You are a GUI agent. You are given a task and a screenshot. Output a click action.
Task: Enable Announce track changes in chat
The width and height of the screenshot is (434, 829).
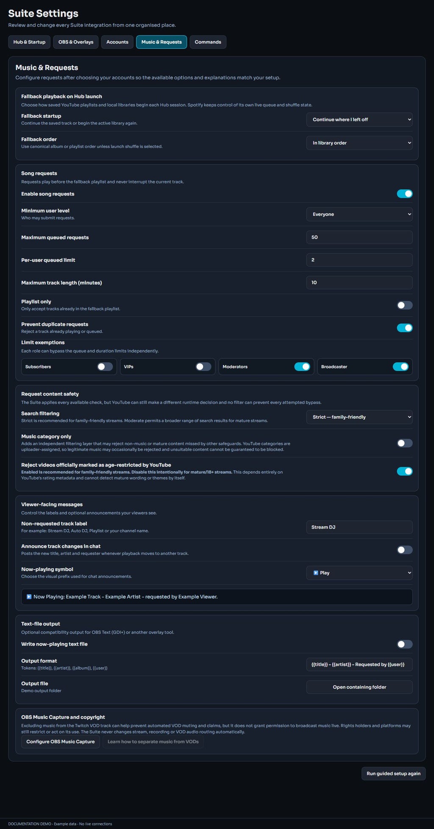[405, 550]
